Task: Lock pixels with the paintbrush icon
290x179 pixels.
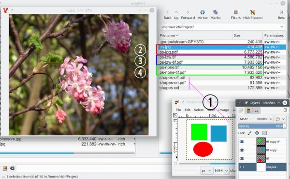Action: [249, 133]
